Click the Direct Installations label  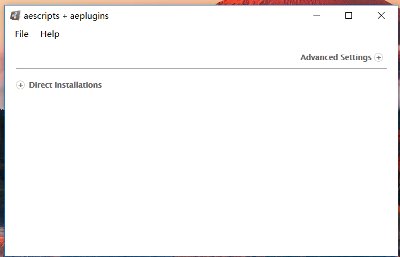click(65, 85)
